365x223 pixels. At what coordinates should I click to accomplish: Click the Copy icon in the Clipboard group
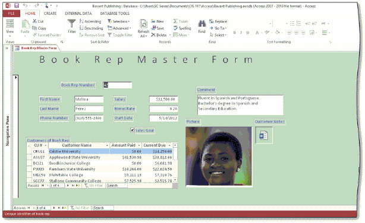pos(34,28)
